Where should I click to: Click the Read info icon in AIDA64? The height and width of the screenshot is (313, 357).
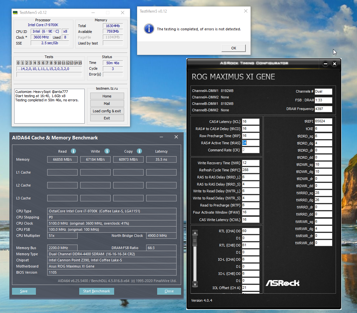(73, 151)
